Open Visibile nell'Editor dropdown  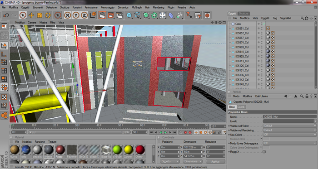coord(290,126)
